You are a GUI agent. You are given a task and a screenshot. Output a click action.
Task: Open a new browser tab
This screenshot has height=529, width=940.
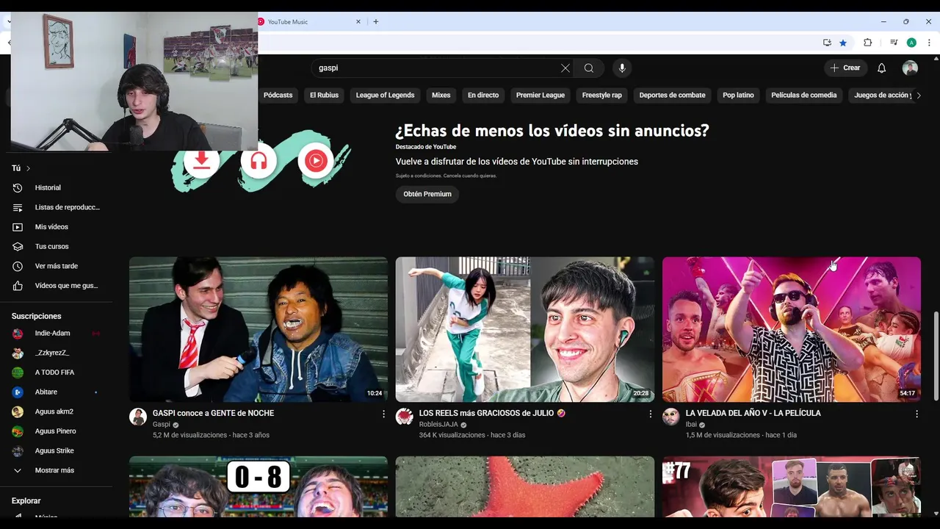click(x=376, y=22)
